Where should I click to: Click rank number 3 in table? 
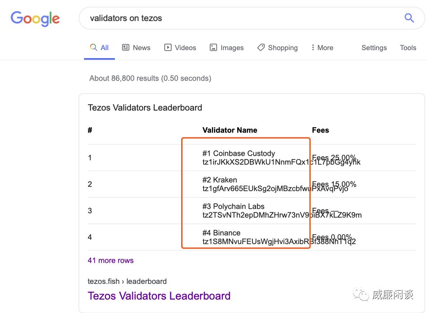[90, 210]
